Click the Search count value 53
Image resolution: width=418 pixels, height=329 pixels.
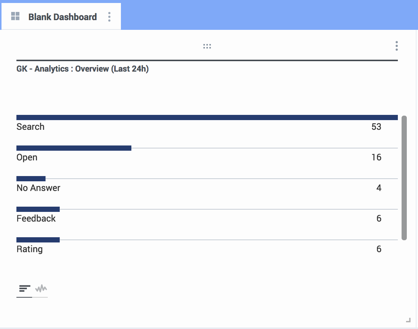pyautogui.click(x=376, y=127)
